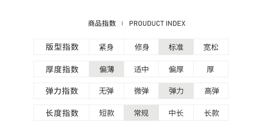This screenshot has height=135, width=262.
Task: Select the 中长 length option
Action: click(x=176, y=113)
